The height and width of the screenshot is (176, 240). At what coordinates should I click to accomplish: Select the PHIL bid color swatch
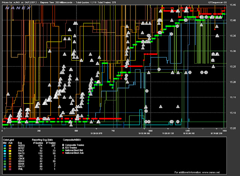(x=5, y=169)
